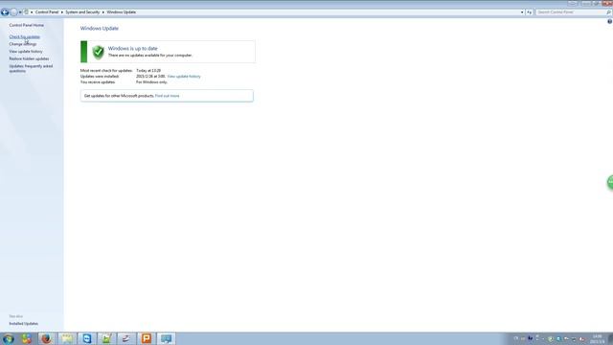Expand arrow after System and Security breadcrumb

103,12
